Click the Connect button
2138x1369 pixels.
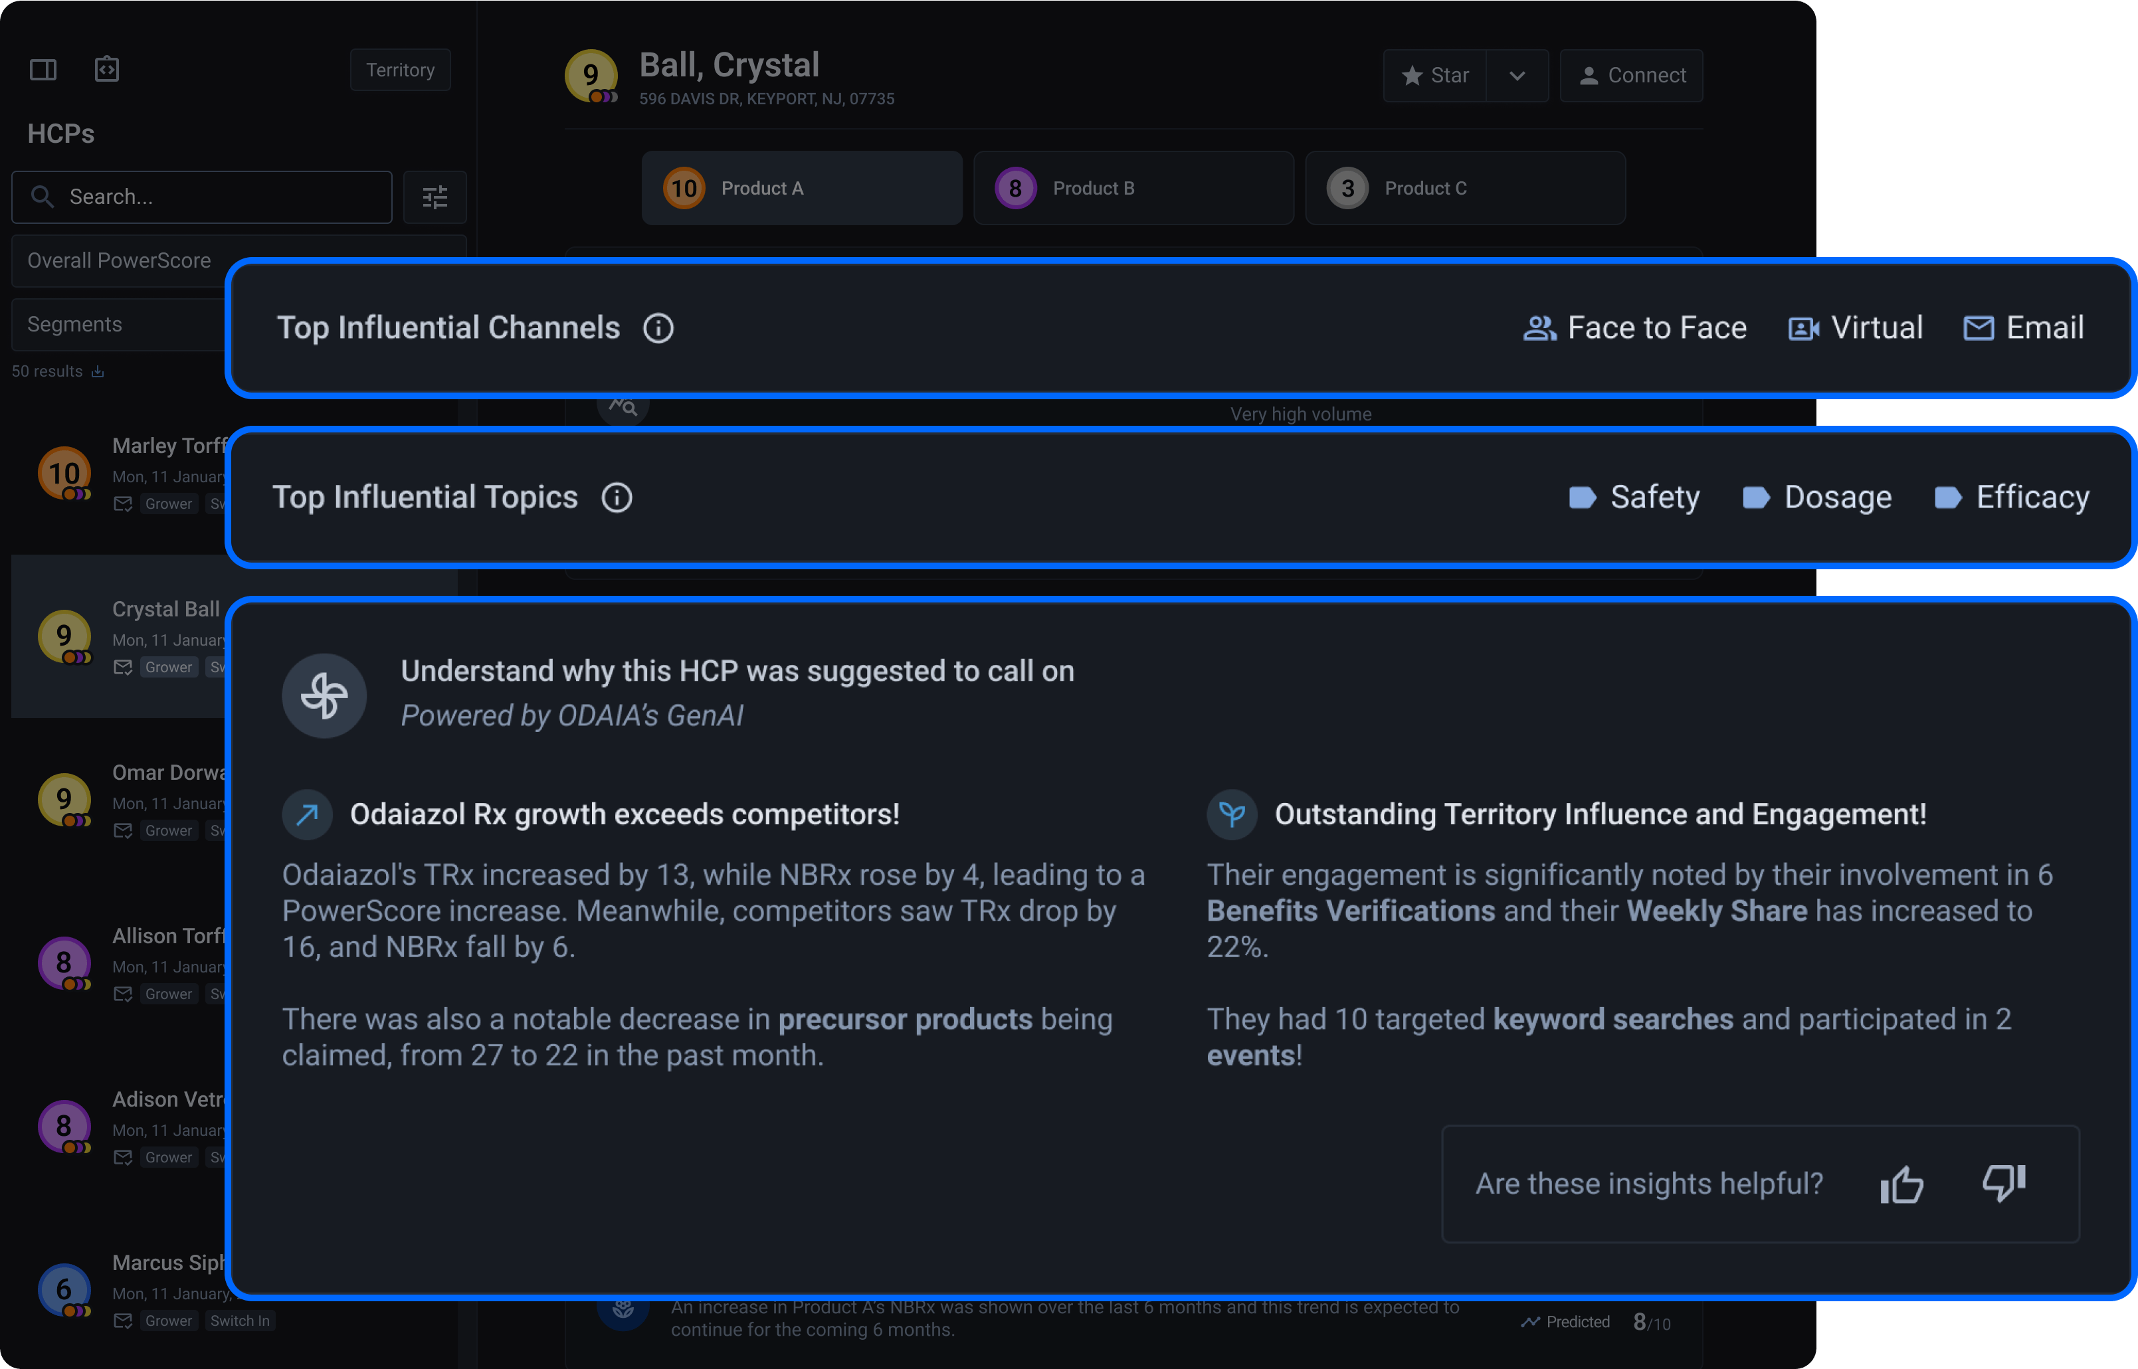click(1631, 76)
